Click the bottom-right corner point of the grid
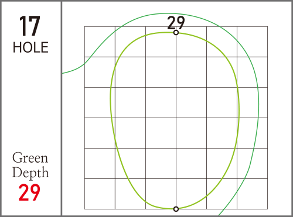The image size is (293, 217). (267, 209)
